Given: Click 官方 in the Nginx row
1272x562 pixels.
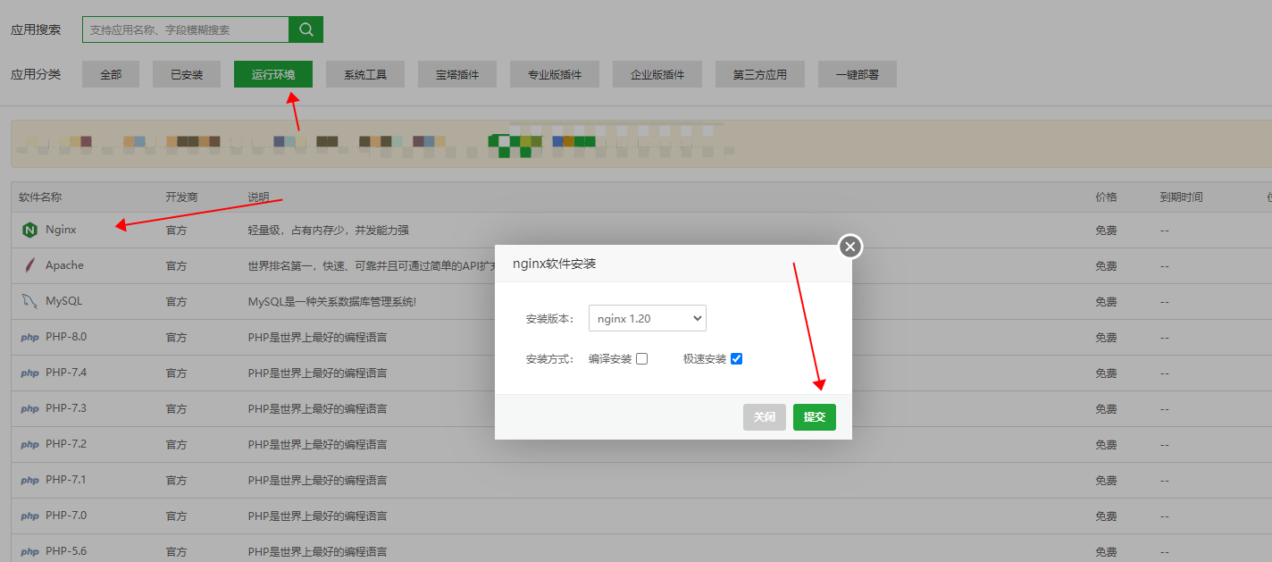Looking at the screenshot, I should tap(176, 231).
